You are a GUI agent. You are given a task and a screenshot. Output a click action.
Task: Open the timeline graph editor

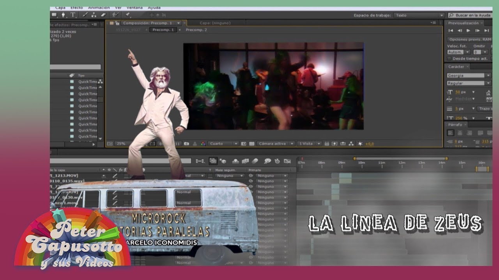click(287, 161)
